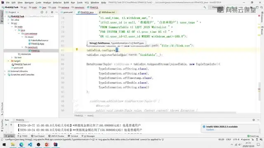This screenshot has height=148, width=264.
Task: Collapse the main folder
Action: point(12,27)
